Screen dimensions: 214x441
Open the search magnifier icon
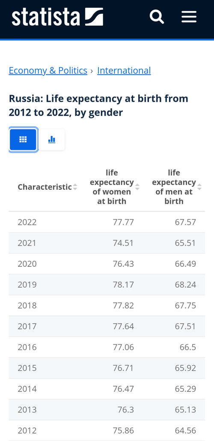pyautogui.click(x=157, y=17)
